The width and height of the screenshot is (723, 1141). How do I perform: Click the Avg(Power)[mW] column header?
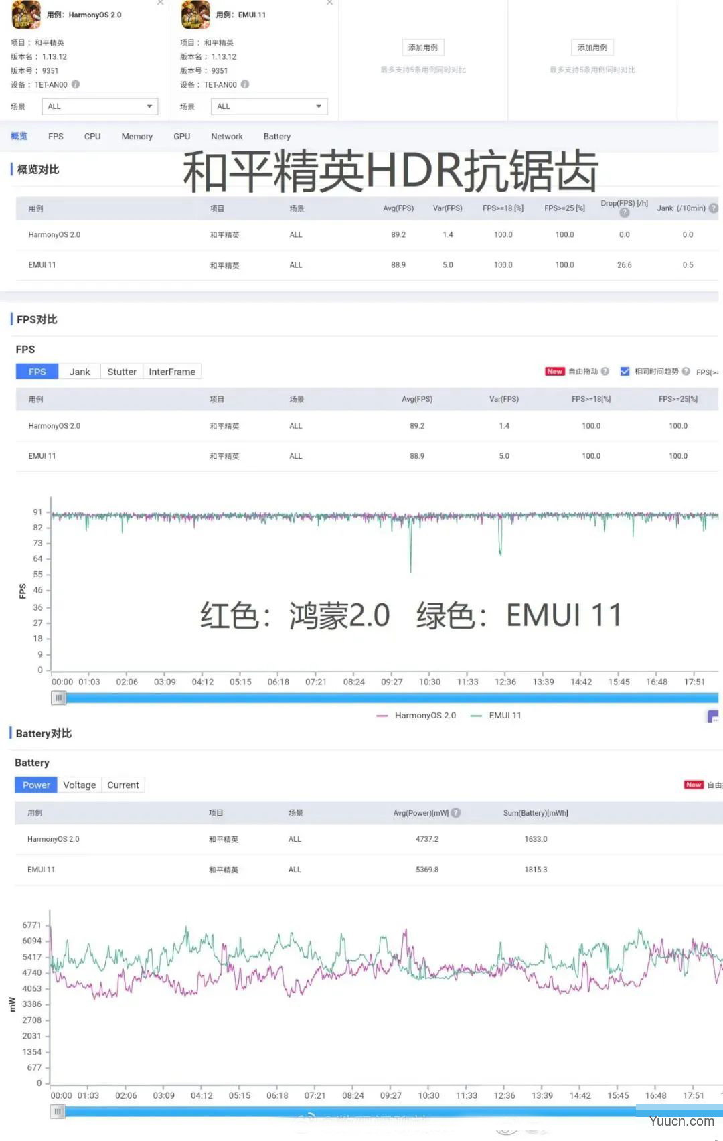(x=421, y=813)
